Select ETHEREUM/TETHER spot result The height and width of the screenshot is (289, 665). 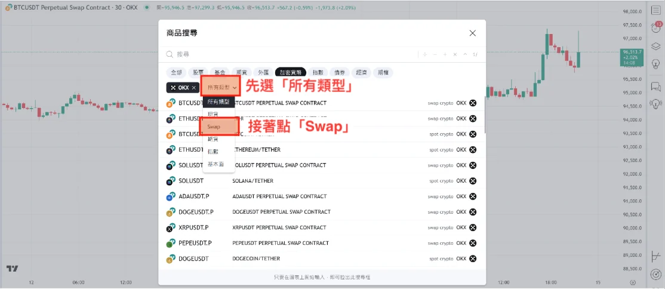322,150
